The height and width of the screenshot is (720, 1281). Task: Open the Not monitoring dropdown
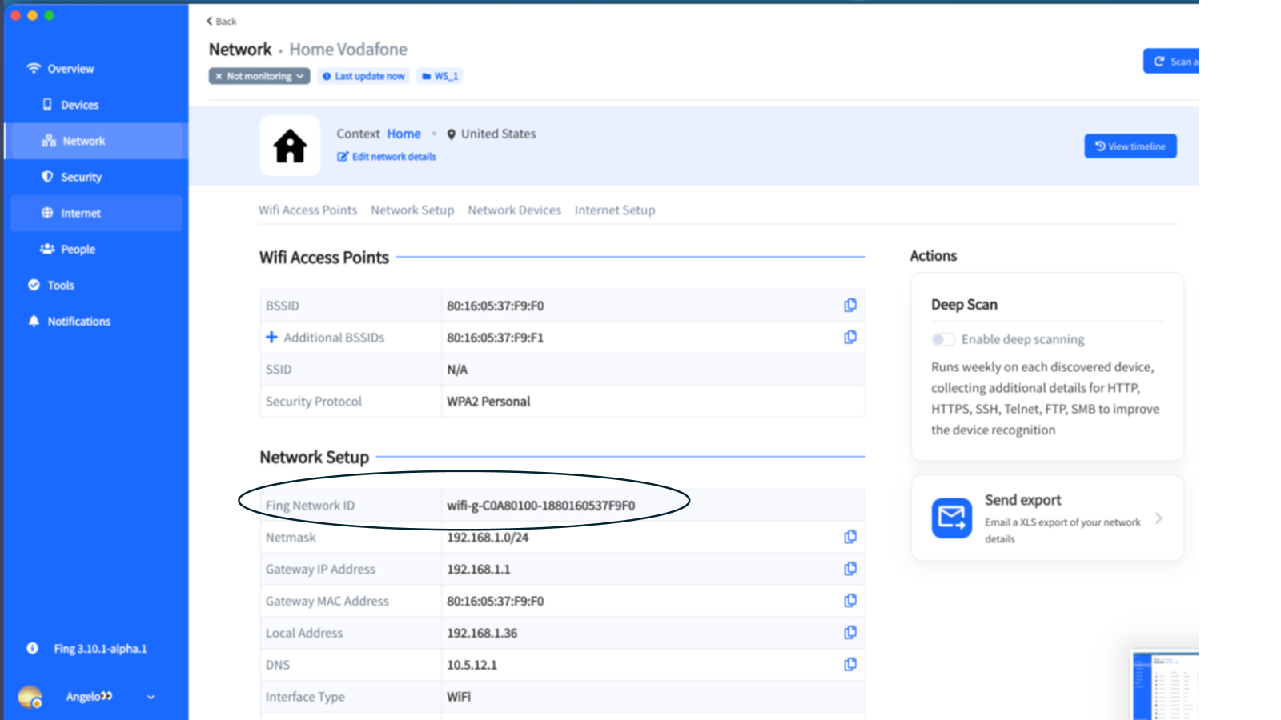coord(259,76)
